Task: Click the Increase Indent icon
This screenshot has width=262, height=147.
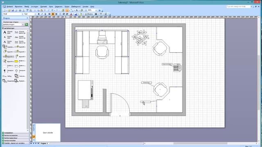Action: click(x=67, y=14)
